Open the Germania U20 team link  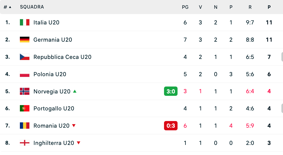[53, 40]
